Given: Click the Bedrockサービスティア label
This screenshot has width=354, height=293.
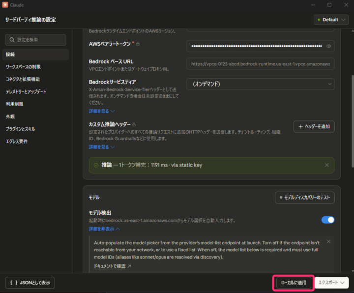Looking at the screenshot, I should point(113,82).
